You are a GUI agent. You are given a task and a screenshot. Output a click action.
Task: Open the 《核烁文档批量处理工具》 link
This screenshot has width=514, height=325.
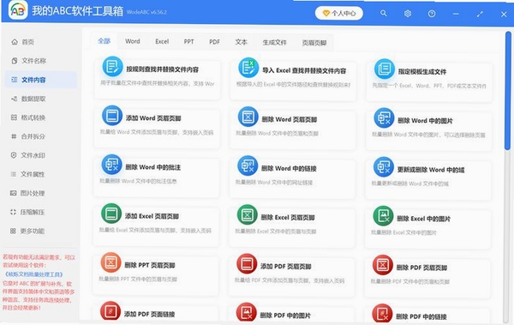[x=33, y=274]
